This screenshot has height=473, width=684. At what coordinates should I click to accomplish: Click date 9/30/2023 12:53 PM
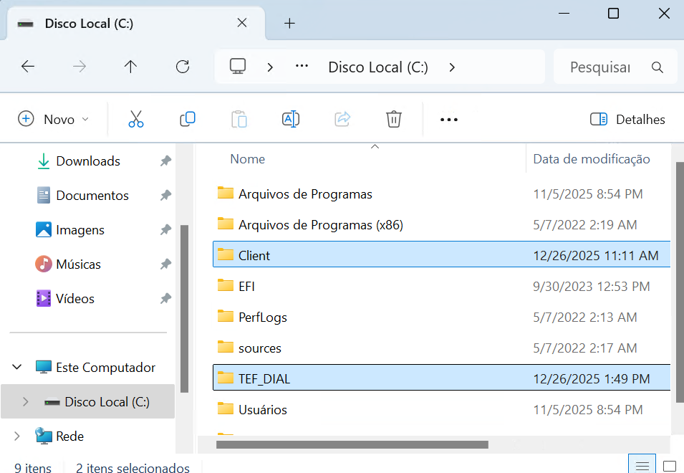tap(592, 286)
